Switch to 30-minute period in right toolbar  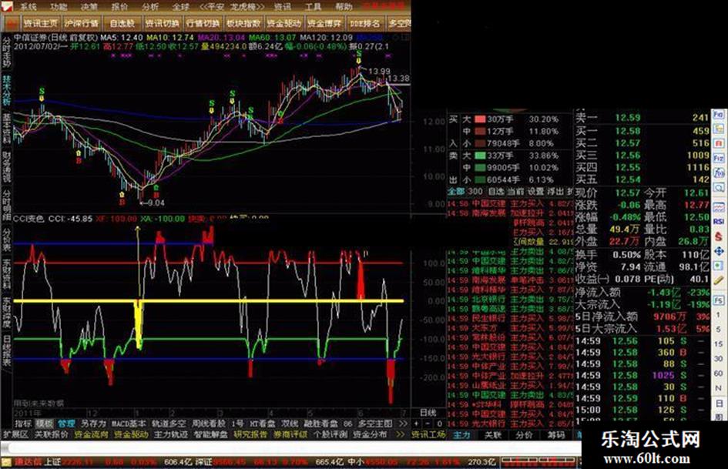pyautogui.click(x=718, y=358)
